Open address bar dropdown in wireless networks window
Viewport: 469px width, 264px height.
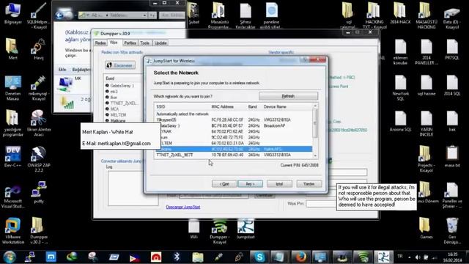coord(144,15)
